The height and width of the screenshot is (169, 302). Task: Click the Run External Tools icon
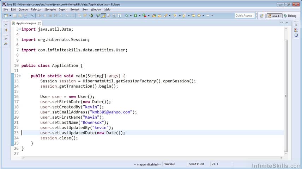(144, 15)
